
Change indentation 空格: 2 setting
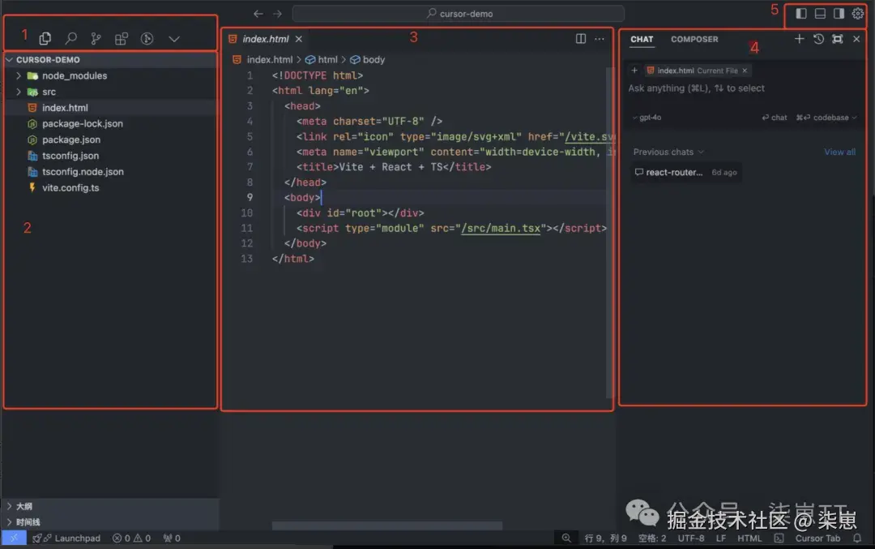click(x=652, y=538)
